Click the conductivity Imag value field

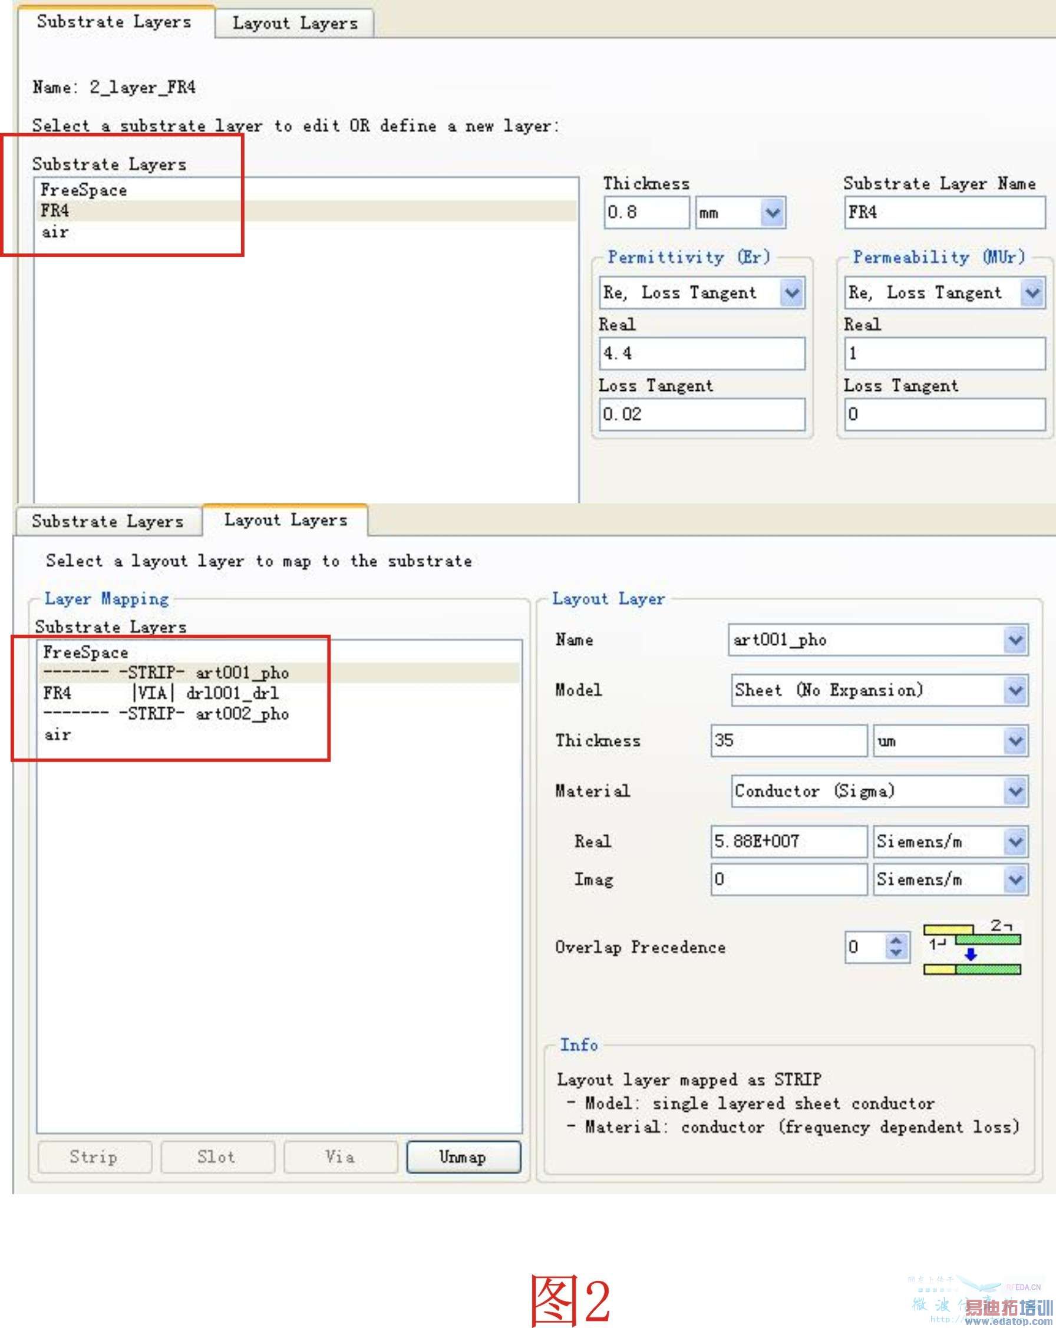point(789,879)
